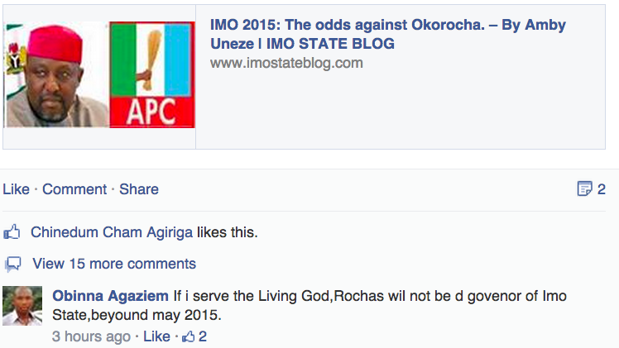Share the IMO 2015 post

click(x=139, y=189)
